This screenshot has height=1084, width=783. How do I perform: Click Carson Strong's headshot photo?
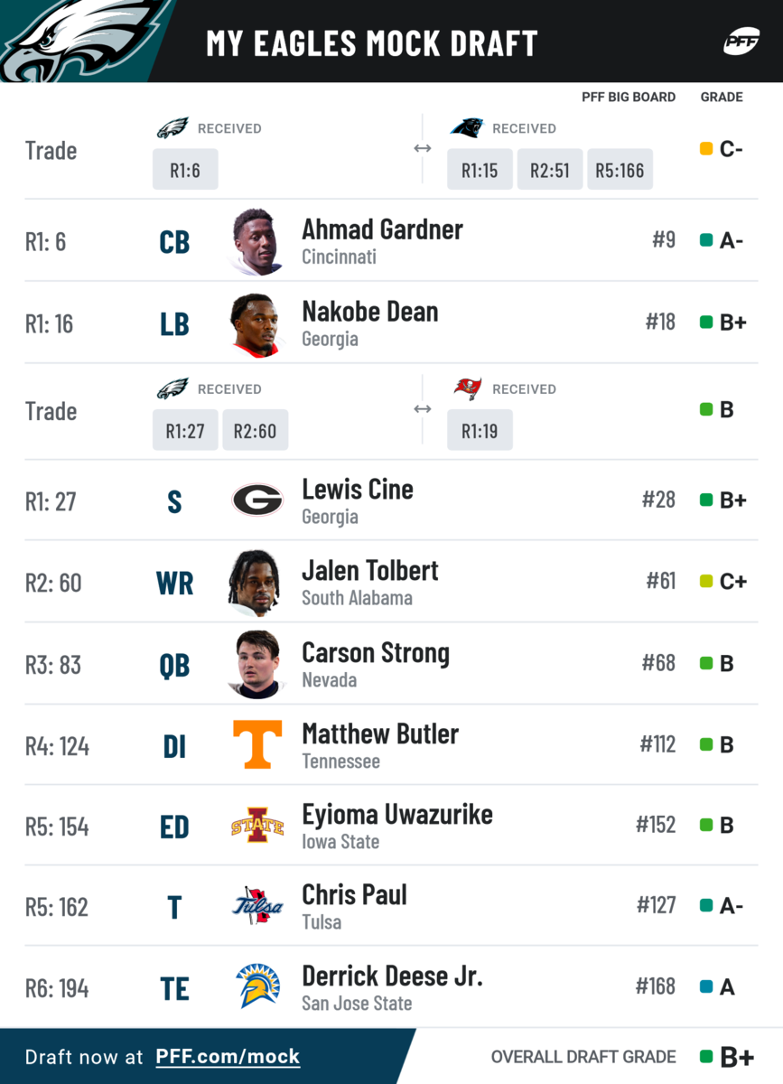257,664
